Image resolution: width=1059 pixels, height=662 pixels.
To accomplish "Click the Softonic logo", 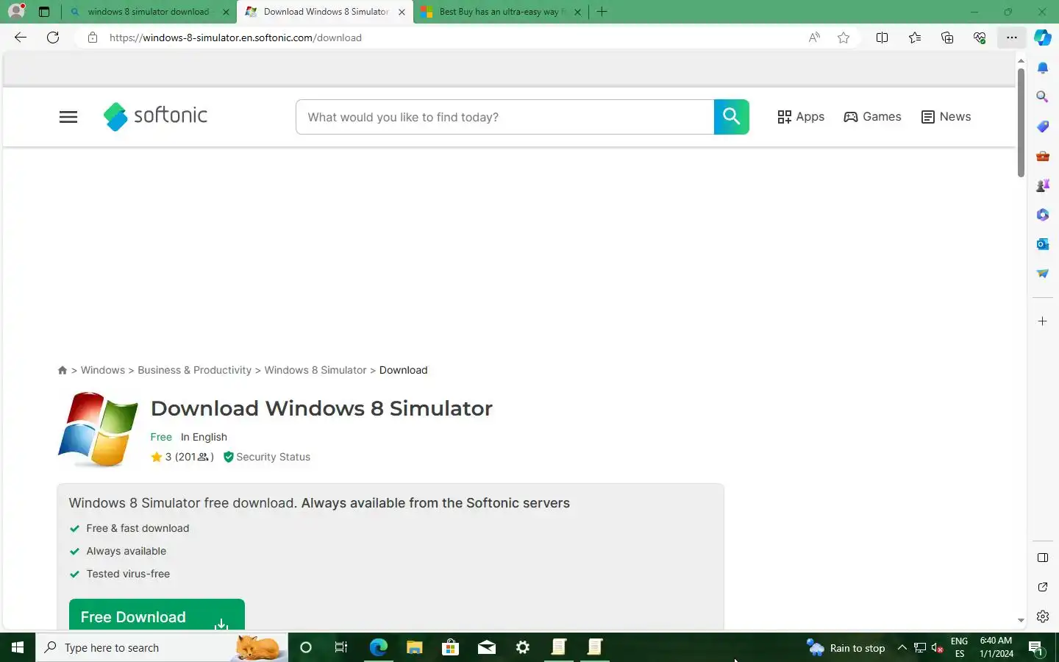I will (155, 116).
